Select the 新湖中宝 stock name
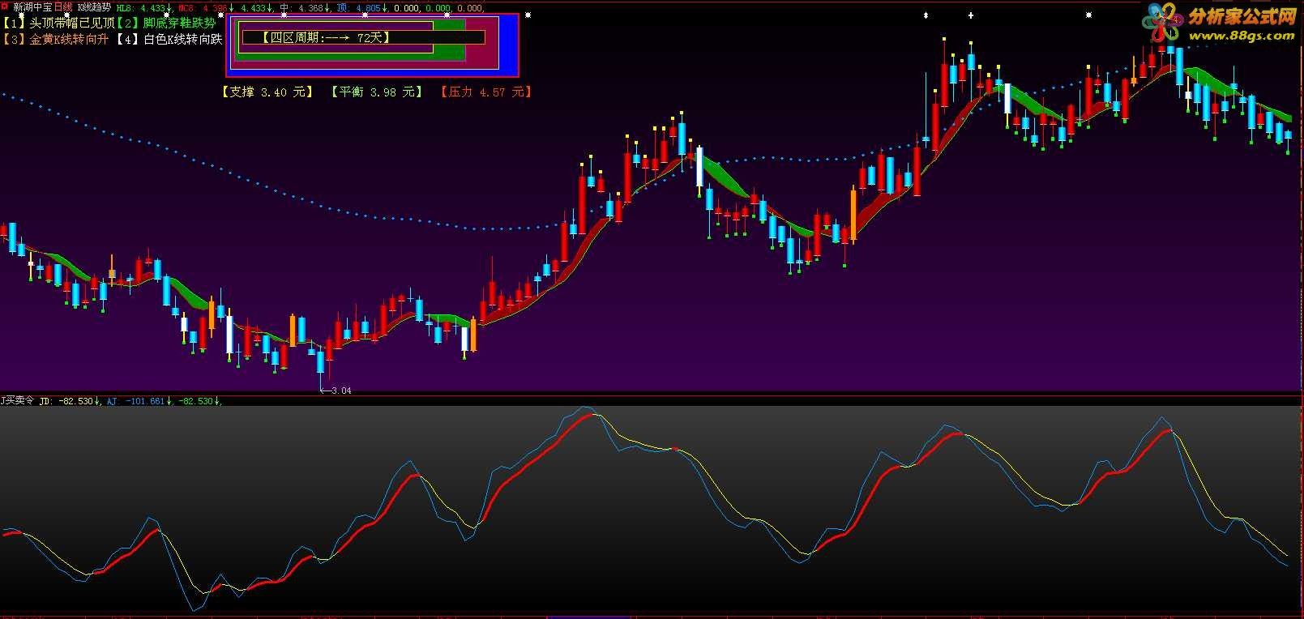The height and width of the screenshot is (619, 1304). click(32, 6)
